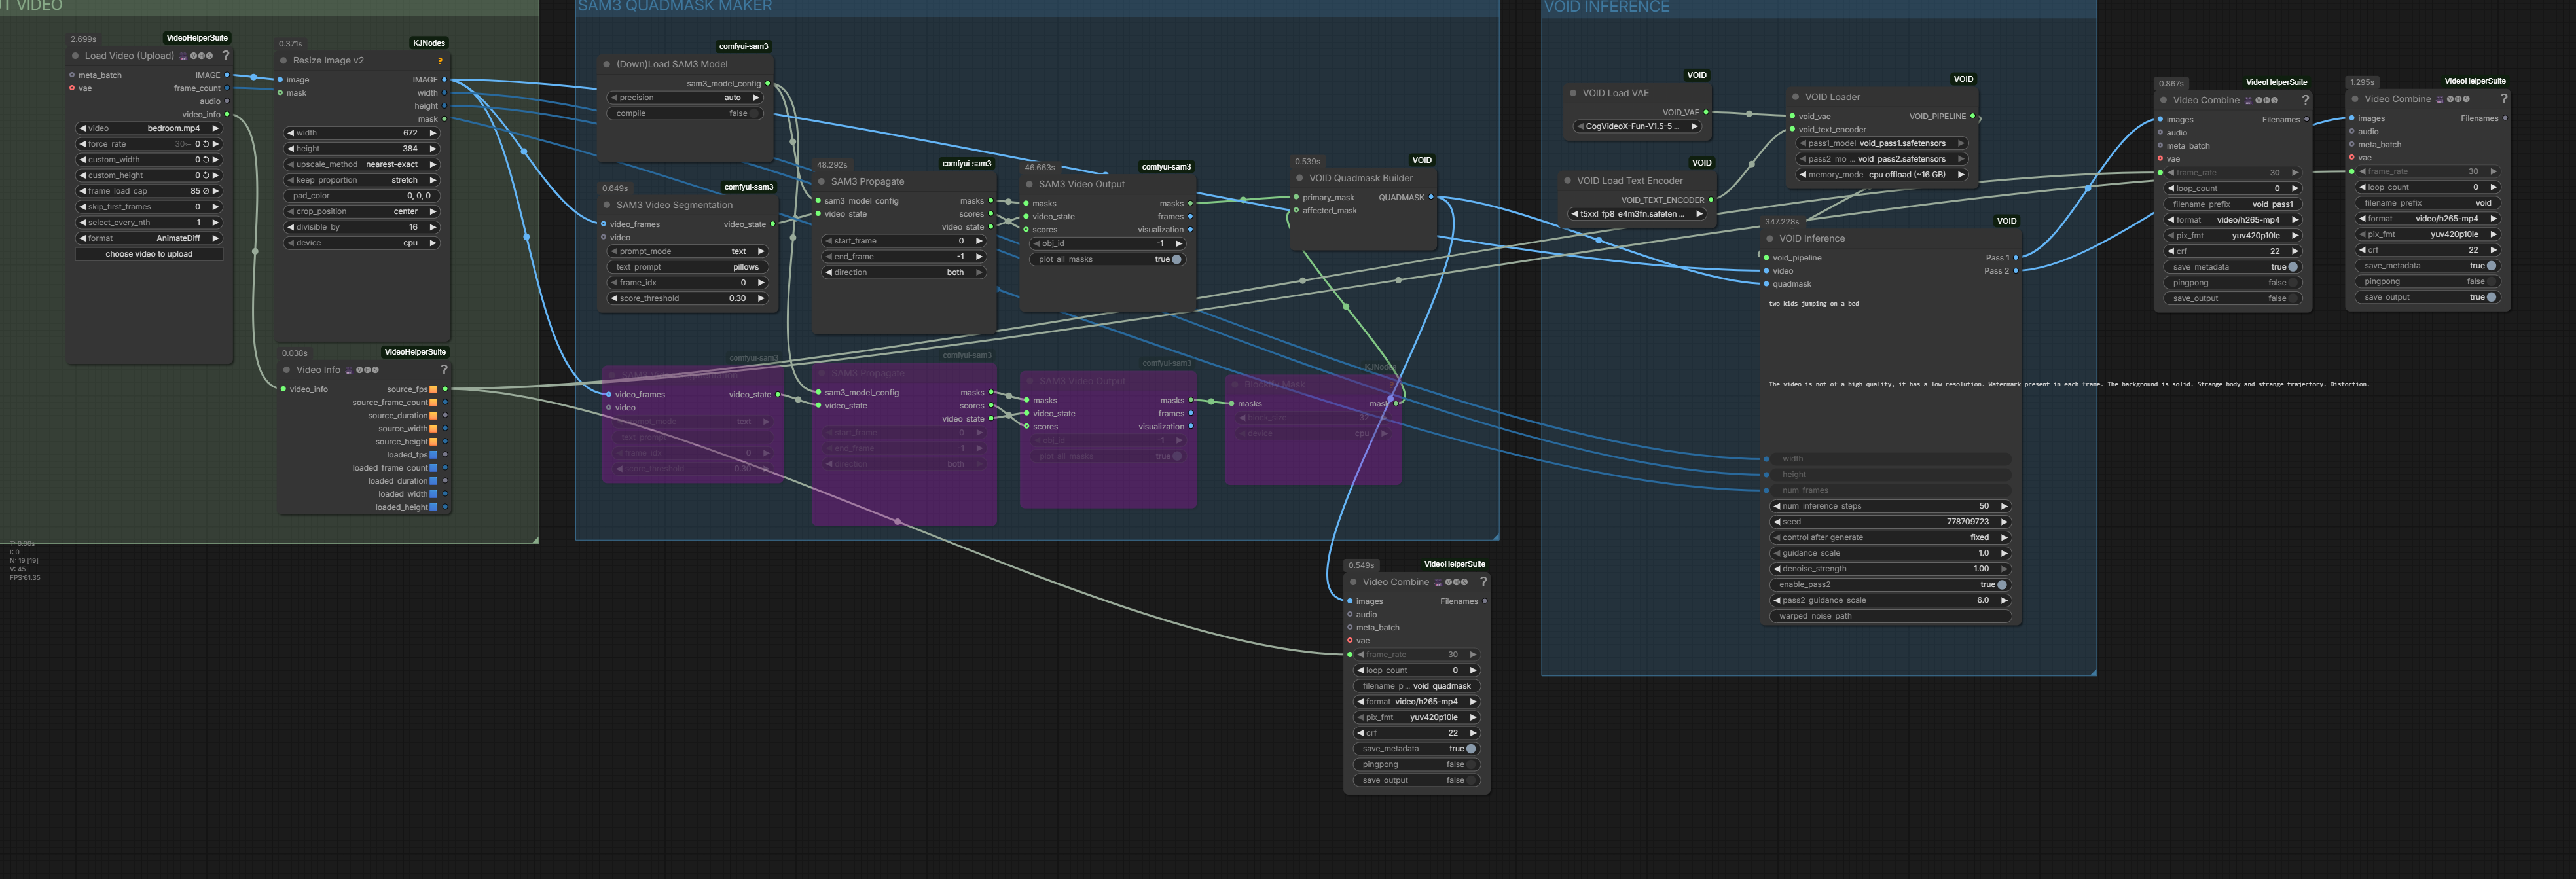
Task: Click warped_noise_path field in VOID Inference
Action: [1891, 616]
